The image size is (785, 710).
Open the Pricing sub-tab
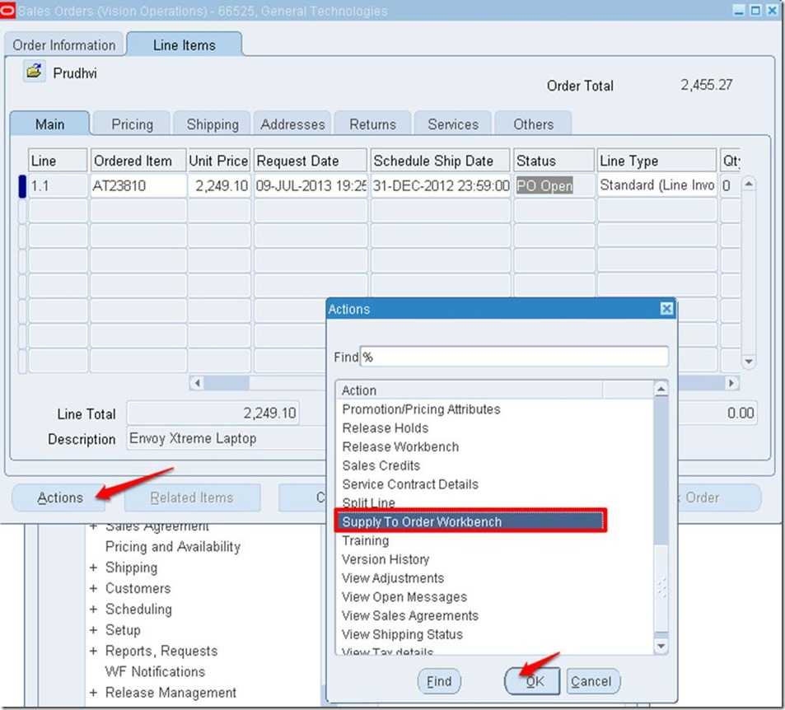[132, 124]
